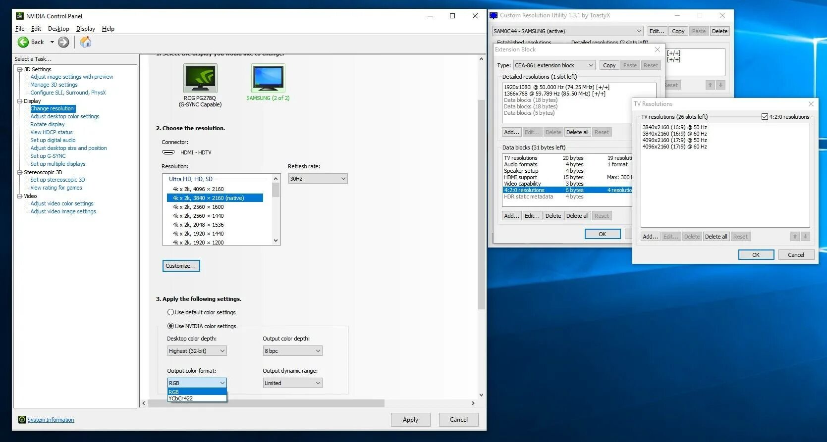Image resolution: width=827 pixels, height=442 pixels.
Task: Click the NVIDIA panel vertical scrollbar thumb
Action: click(481, 204)
